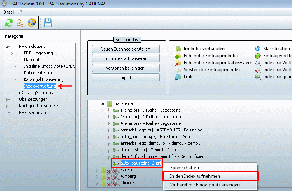Screen dimensions: 292x191
Task: Click the globe sync toolbar icon
Action: tap(32, 23)
